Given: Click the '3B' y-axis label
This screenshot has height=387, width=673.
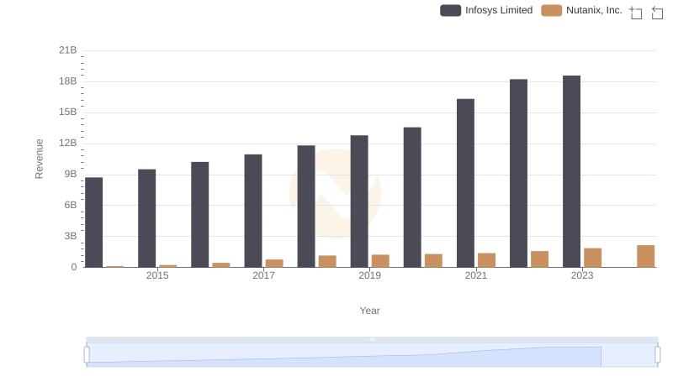Looking at the screenshot, I should click(x=71, y=236).
